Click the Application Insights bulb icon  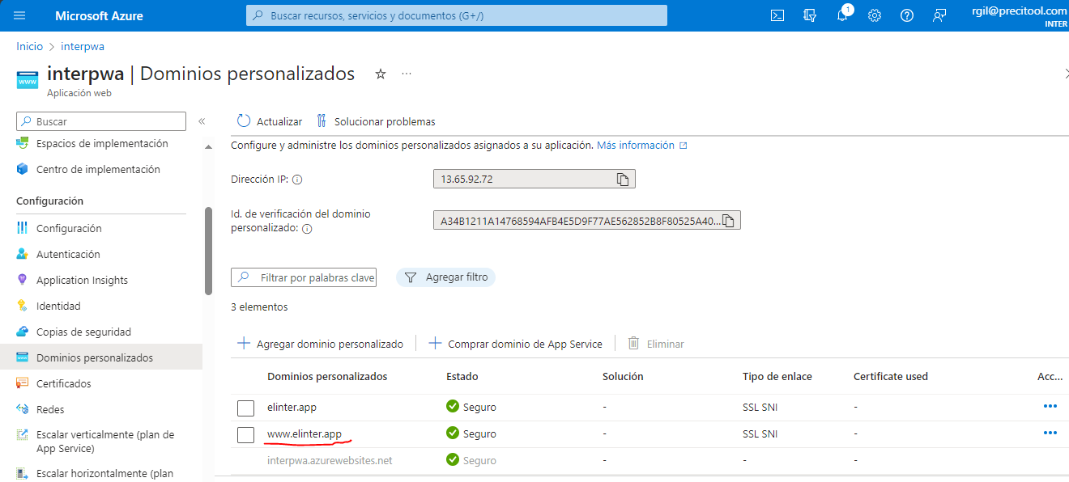coord(22,280)
